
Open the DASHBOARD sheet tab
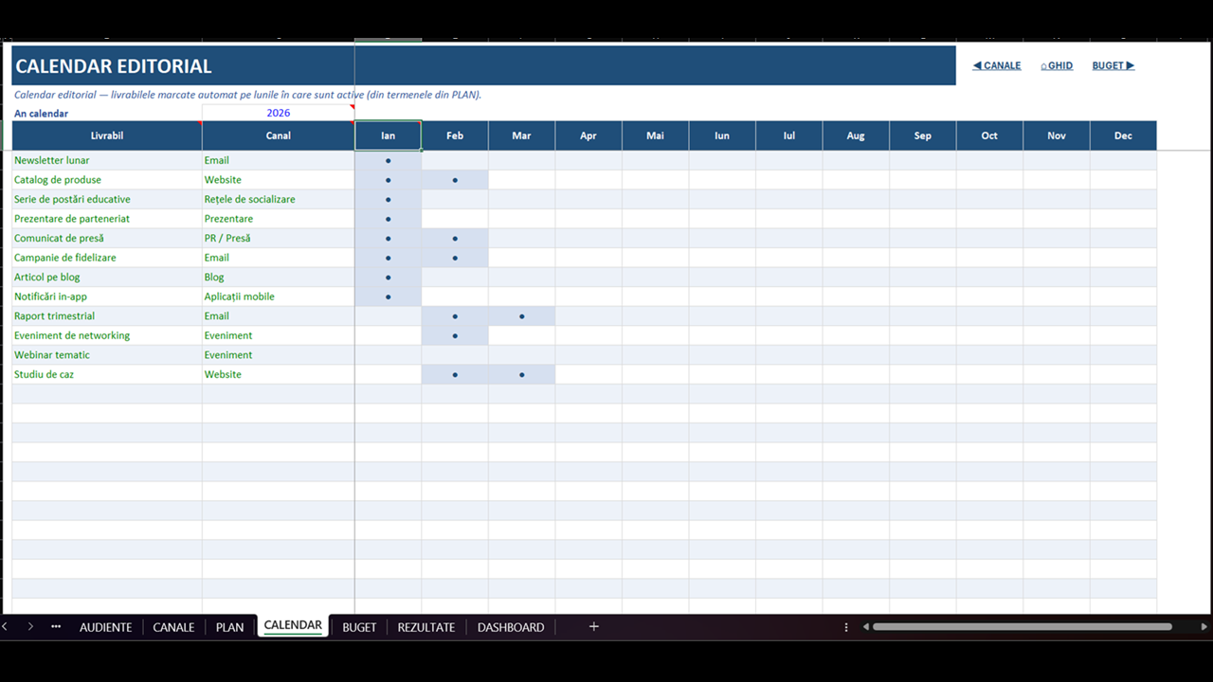pyautogui.click(x=511, y=627)
